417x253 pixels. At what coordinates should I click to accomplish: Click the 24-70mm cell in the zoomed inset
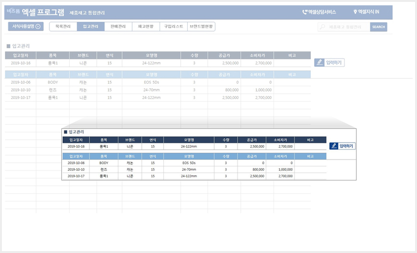(189, 169)
